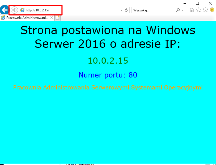Open the Tools gear menu
Viewport: 216px width, 165px height.
pyautogui.click(x=205, y=10)
